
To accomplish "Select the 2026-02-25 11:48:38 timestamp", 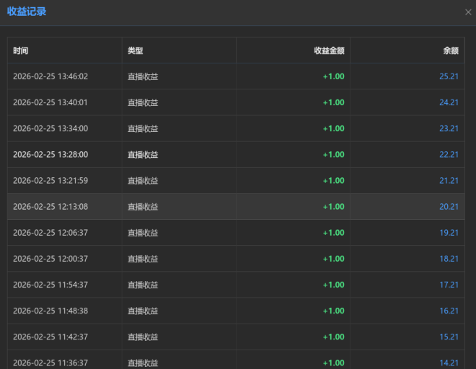I will coord(50,311).
